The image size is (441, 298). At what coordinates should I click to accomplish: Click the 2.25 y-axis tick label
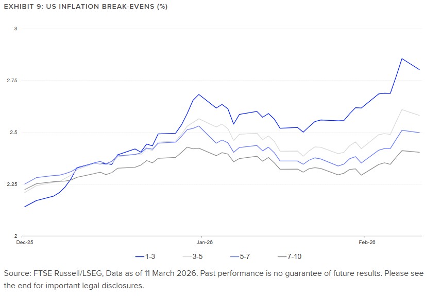[x=12, y=184]
